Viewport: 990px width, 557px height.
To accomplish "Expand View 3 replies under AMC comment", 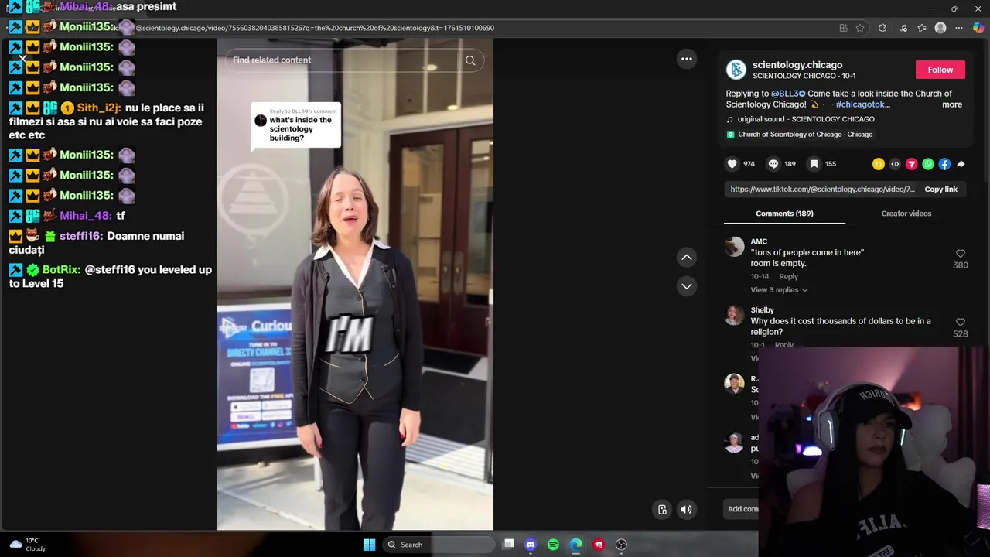I will 779,290.
